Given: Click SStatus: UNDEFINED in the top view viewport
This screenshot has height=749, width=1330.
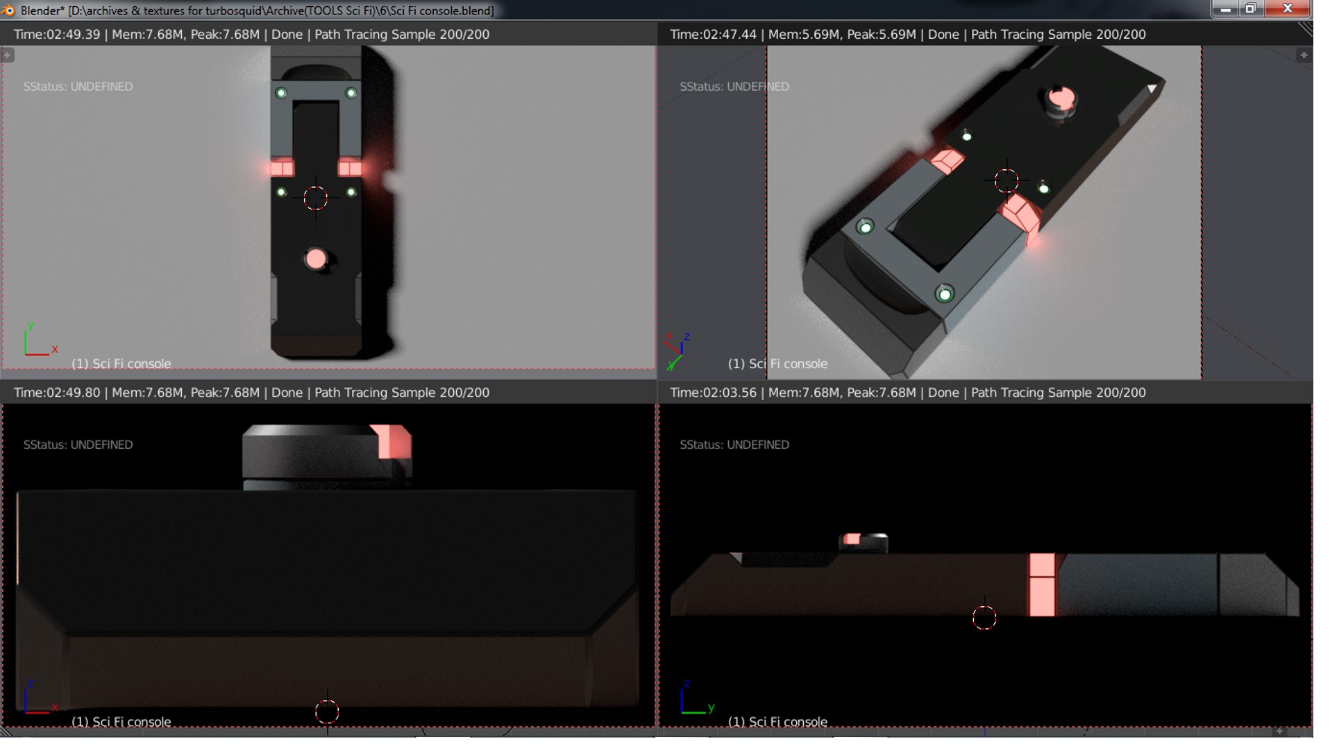Looking at the screenshot, I should pos(78,87).
